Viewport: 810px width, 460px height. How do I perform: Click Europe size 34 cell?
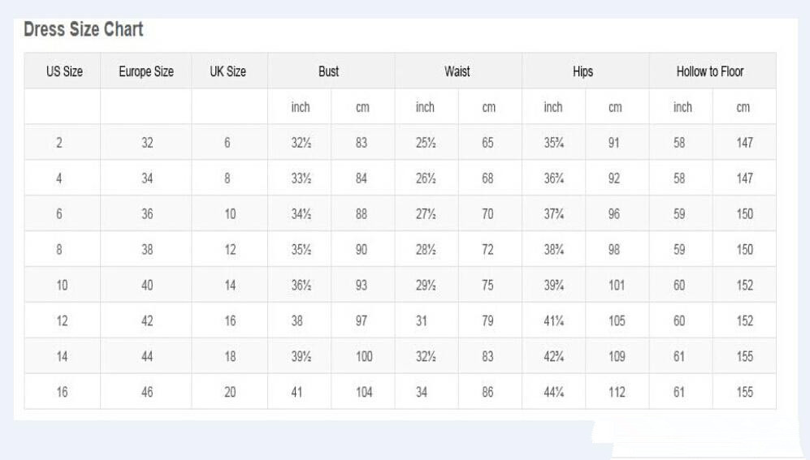click(147, 178)
